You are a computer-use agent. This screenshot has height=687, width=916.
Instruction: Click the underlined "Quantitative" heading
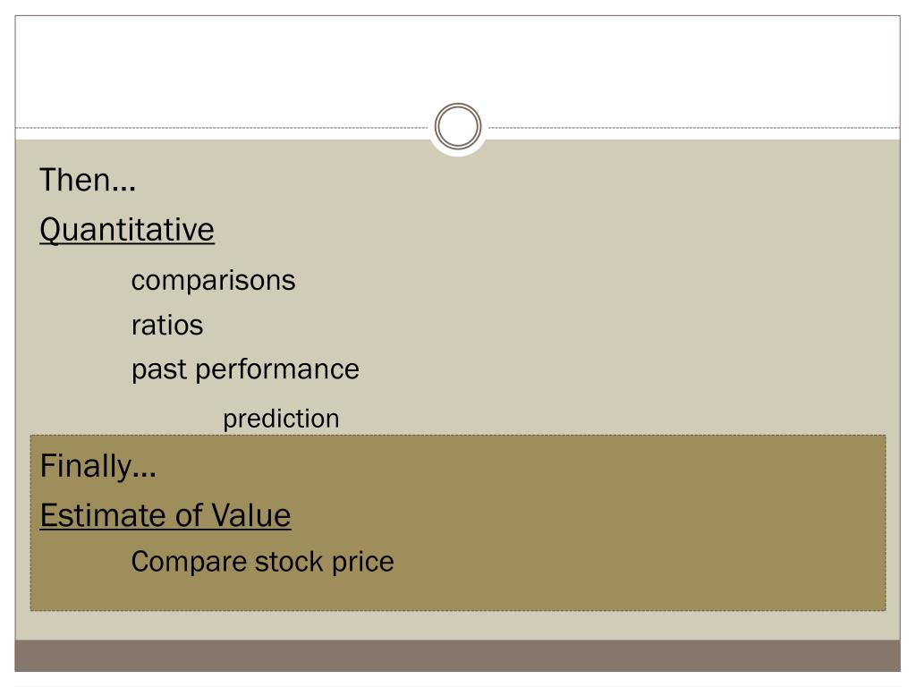tap(127, 230)
